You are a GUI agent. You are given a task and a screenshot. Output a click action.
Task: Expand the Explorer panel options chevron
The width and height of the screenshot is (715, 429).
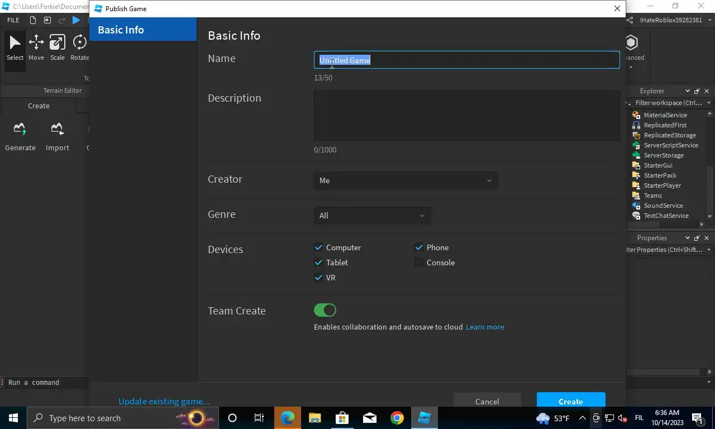pyautogui.click(x=688, y=91)
